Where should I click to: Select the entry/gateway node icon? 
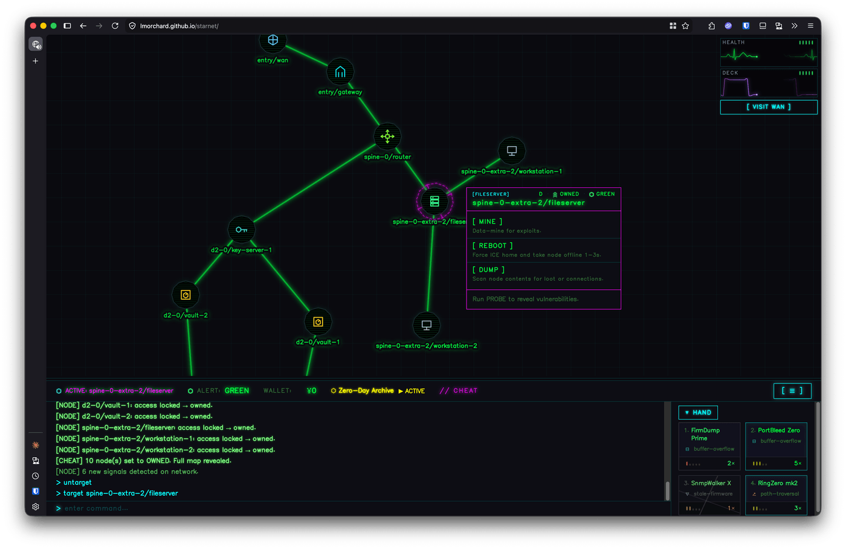(x=340, y=72)
